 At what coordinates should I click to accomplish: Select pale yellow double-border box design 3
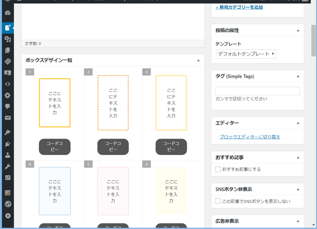(x=171, y=103)
